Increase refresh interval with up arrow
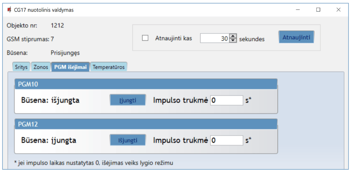Viewport: 351px width, 172px height. click(233, 36)
